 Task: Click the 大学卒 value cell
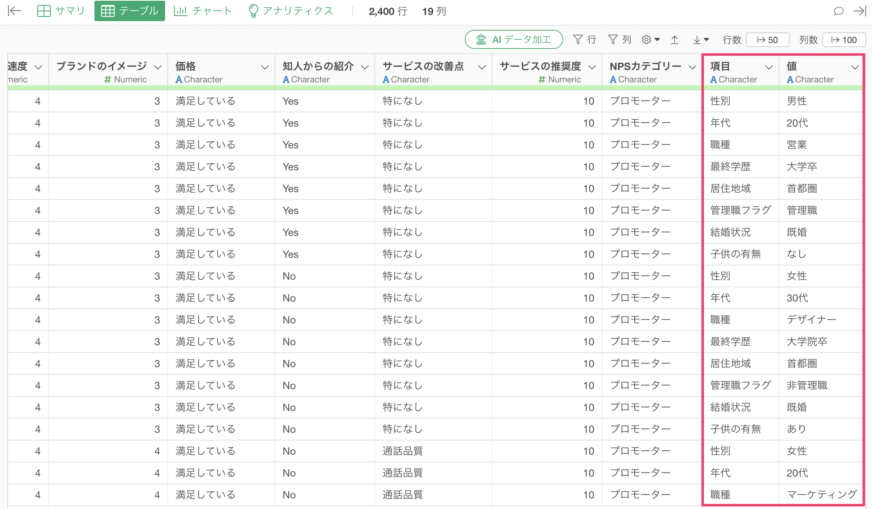(821, 167)
